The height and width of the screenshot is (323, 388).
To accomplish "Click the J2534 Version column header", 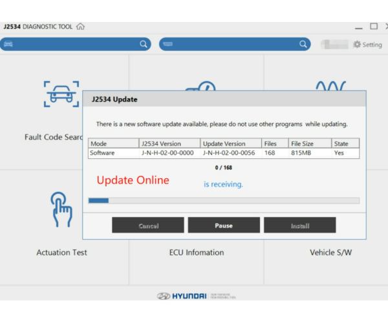I will (169, 143).
